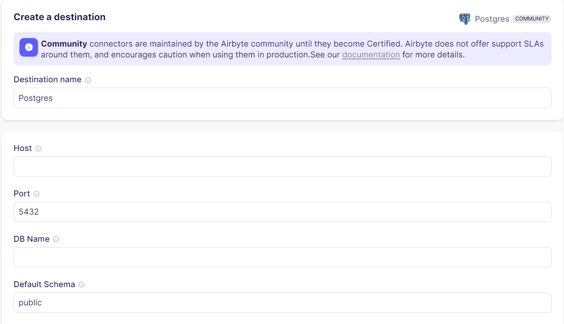The width and height of the screenshot is (564, 324).
Task: Show the Destination name info tooltip
Action: pos(88,80)
